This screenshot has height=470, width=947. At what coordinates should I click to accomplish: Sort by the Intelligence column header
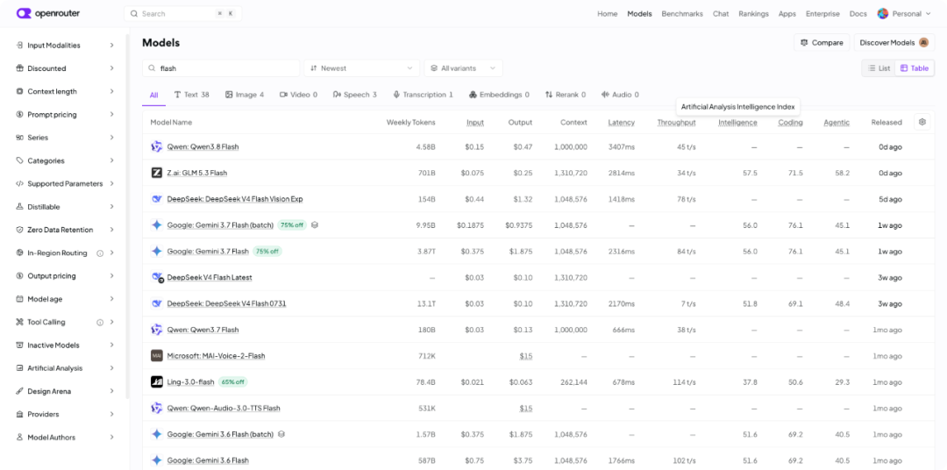click(737, 122)
